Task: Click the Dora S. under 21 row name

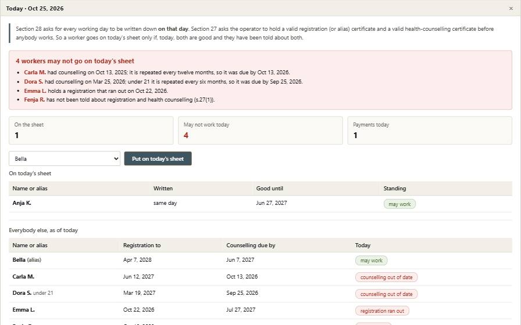Action: (33, 293)
